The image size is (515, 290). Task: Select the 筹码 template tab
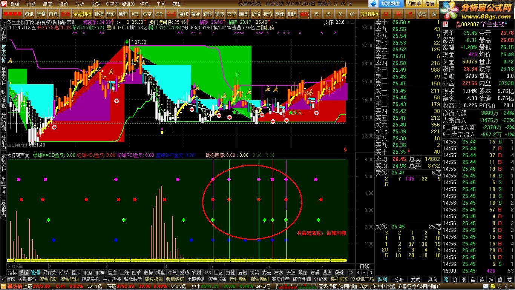click(x=315, y=273)
